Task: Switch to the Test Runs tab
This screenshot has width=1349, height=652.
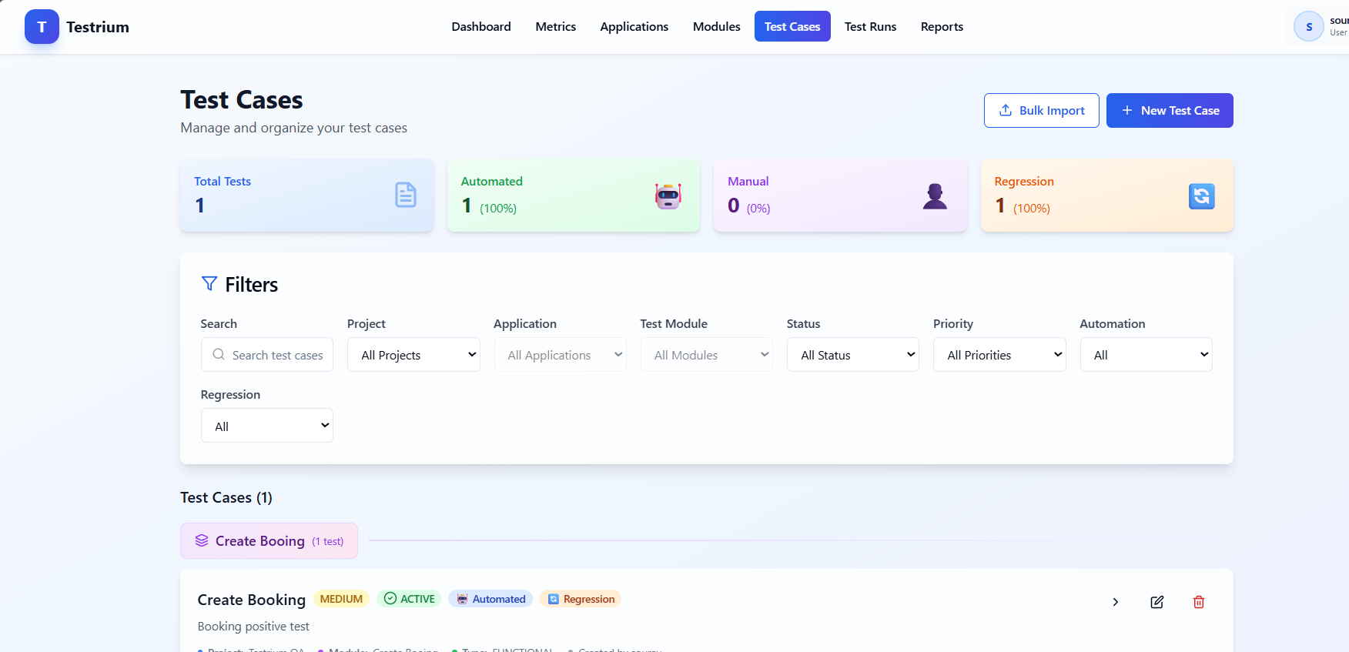Action: coord(870,27)
